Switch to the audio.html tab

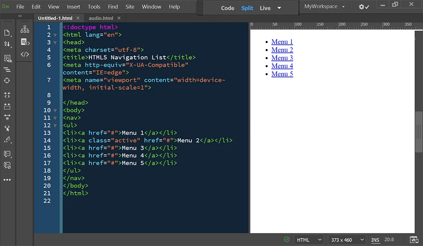tap(101, 18)
